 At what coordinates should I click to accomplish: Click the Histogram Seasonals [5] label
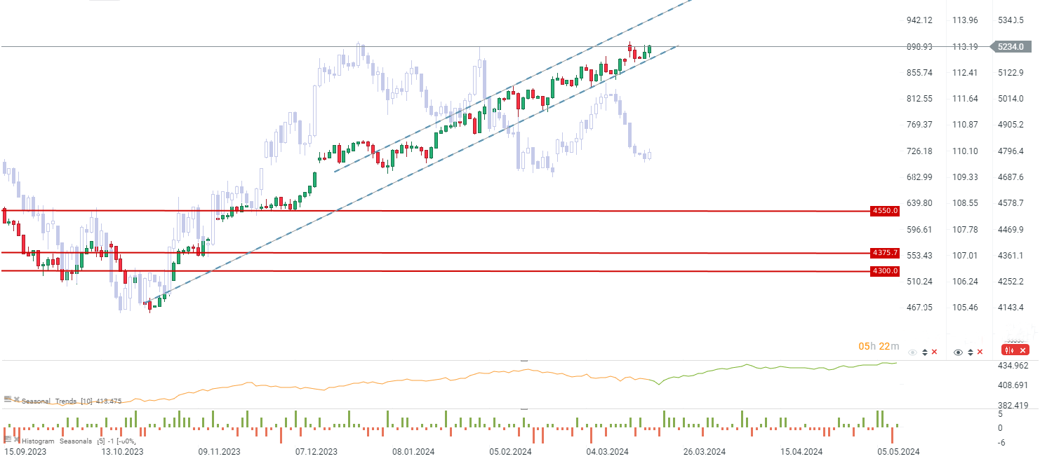coord(63,441)
